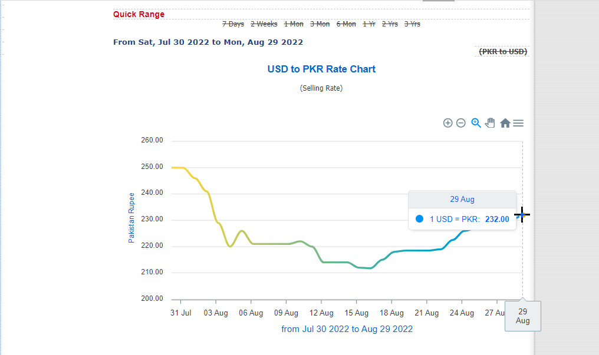Click the 15 Aug x-axis label
599x355 pixels.
click(x=357, y=313)
